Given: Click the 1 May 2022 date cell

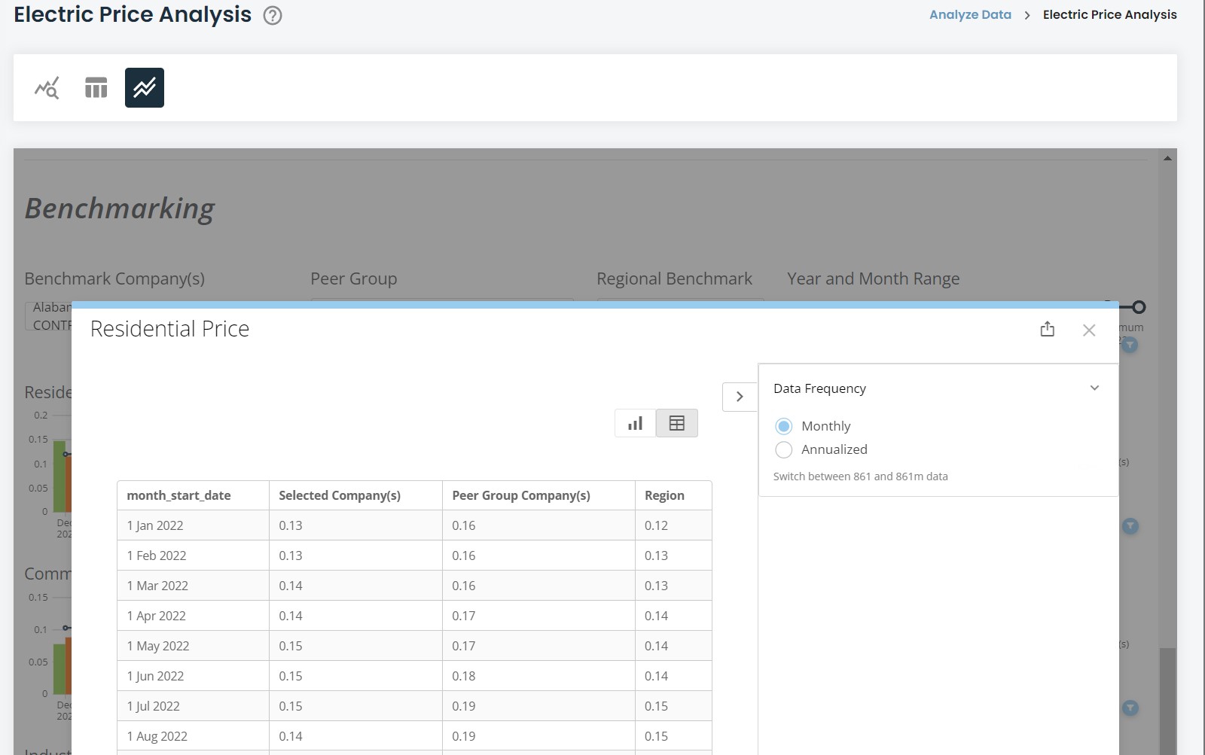Looking at the screenshot, I should [193, 646].
